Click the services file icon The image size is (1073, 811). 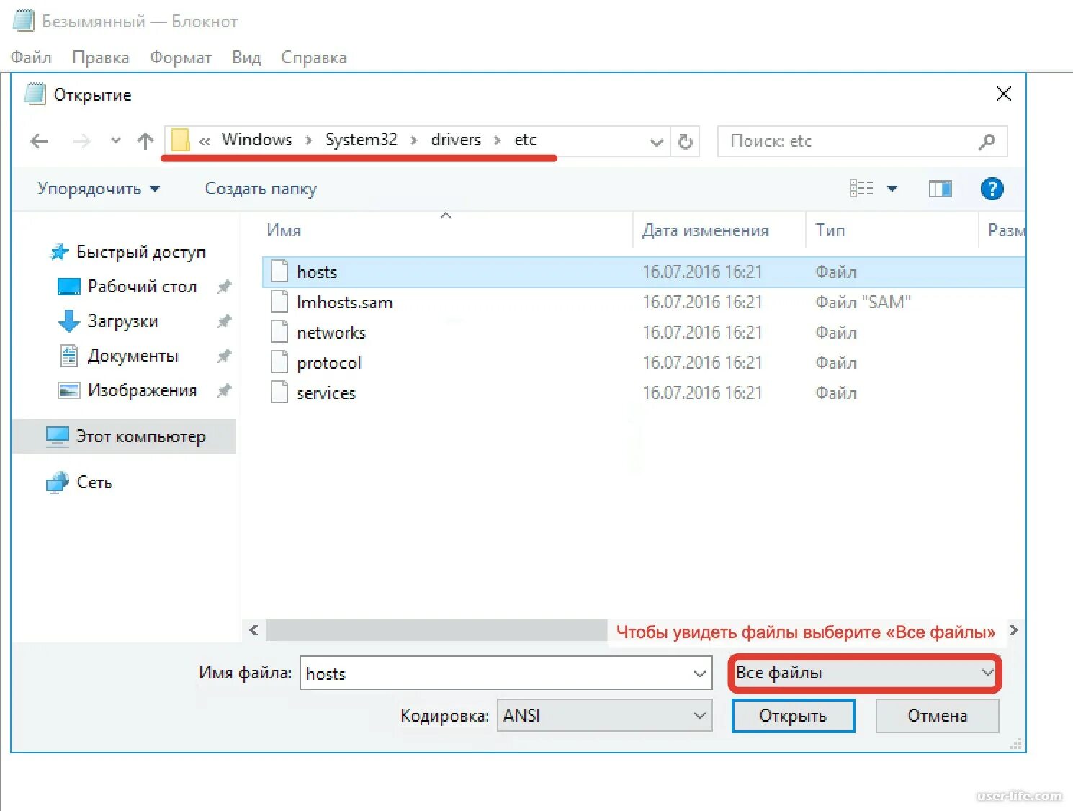pos(279,393)
